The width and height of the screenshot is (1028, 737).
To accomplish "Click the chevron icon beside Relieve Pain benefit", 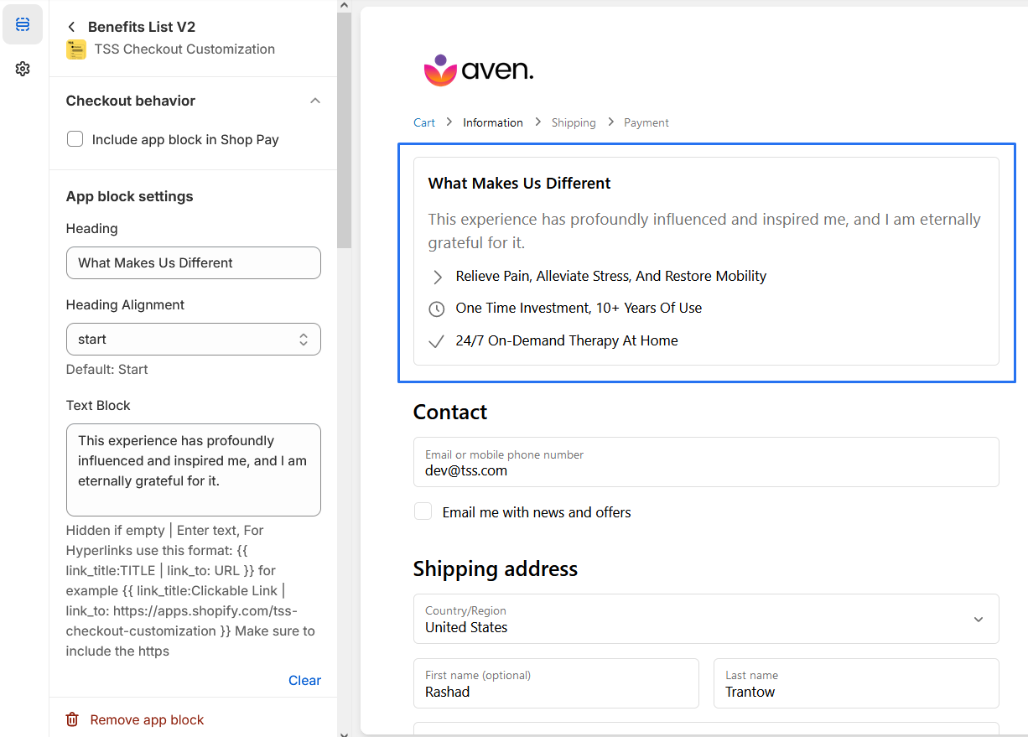I will 436,277.
